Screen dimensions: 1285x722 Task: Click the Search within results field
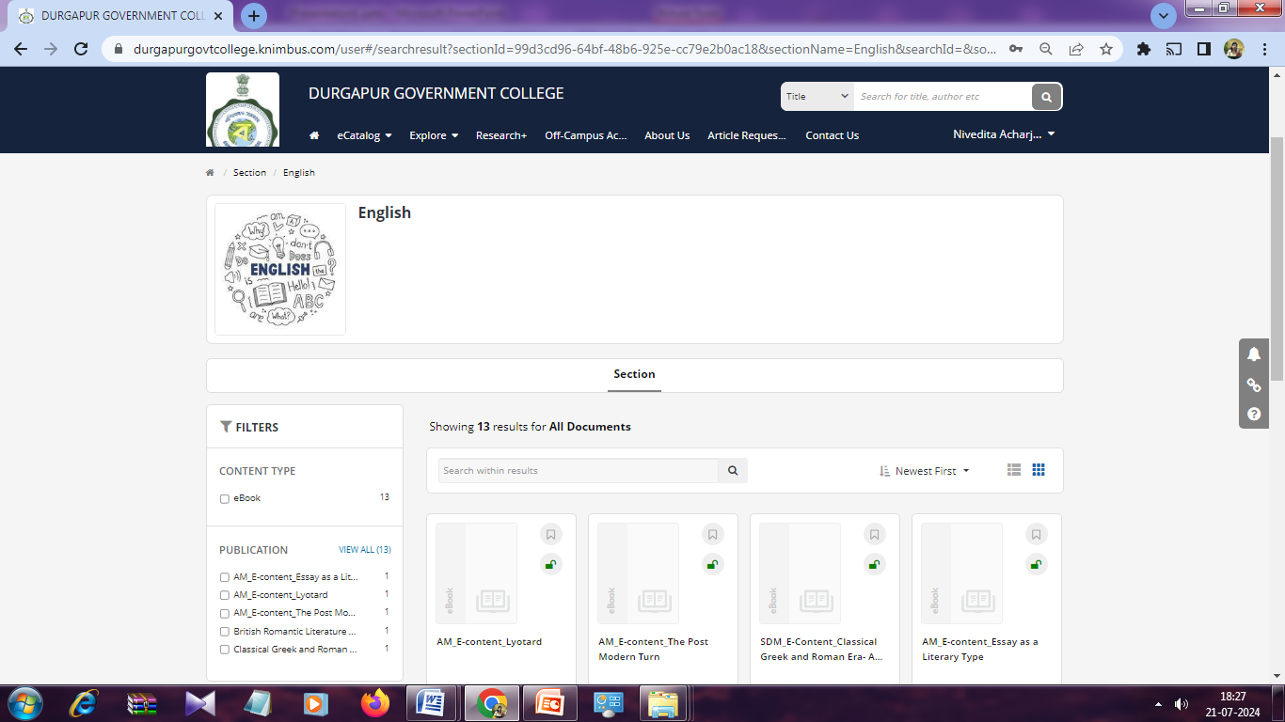[578, 471]
